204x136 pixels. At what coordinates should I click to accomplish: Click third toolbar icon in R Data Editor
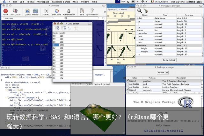pos(70,28)
